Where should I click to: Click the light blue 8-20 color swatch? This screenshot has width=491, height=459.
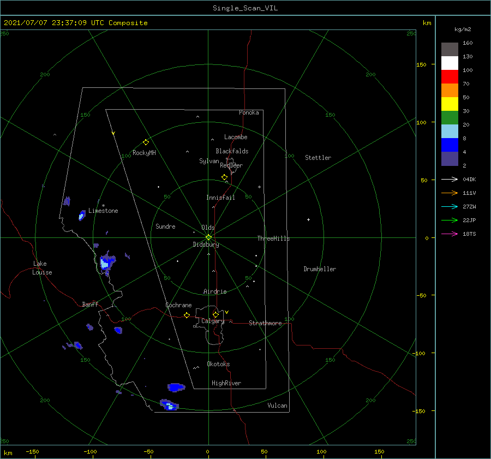pos(450,132)
